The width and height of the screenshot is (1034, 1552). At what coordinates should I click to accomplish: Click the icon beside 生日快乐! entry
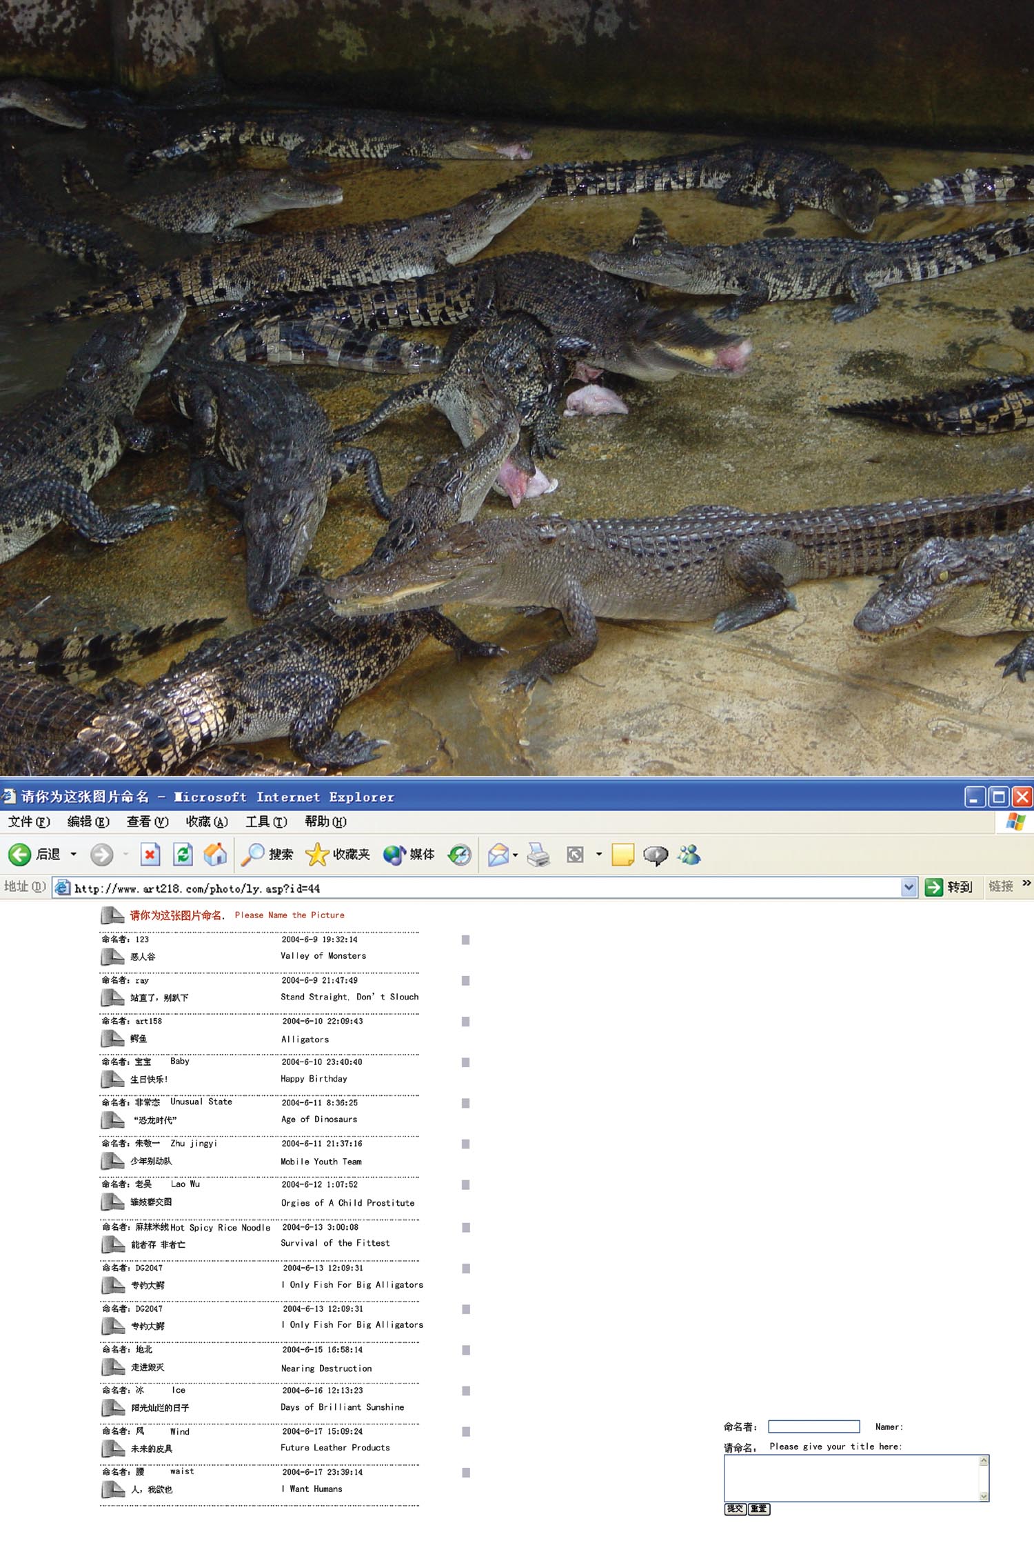click(x=112, y=1079)
